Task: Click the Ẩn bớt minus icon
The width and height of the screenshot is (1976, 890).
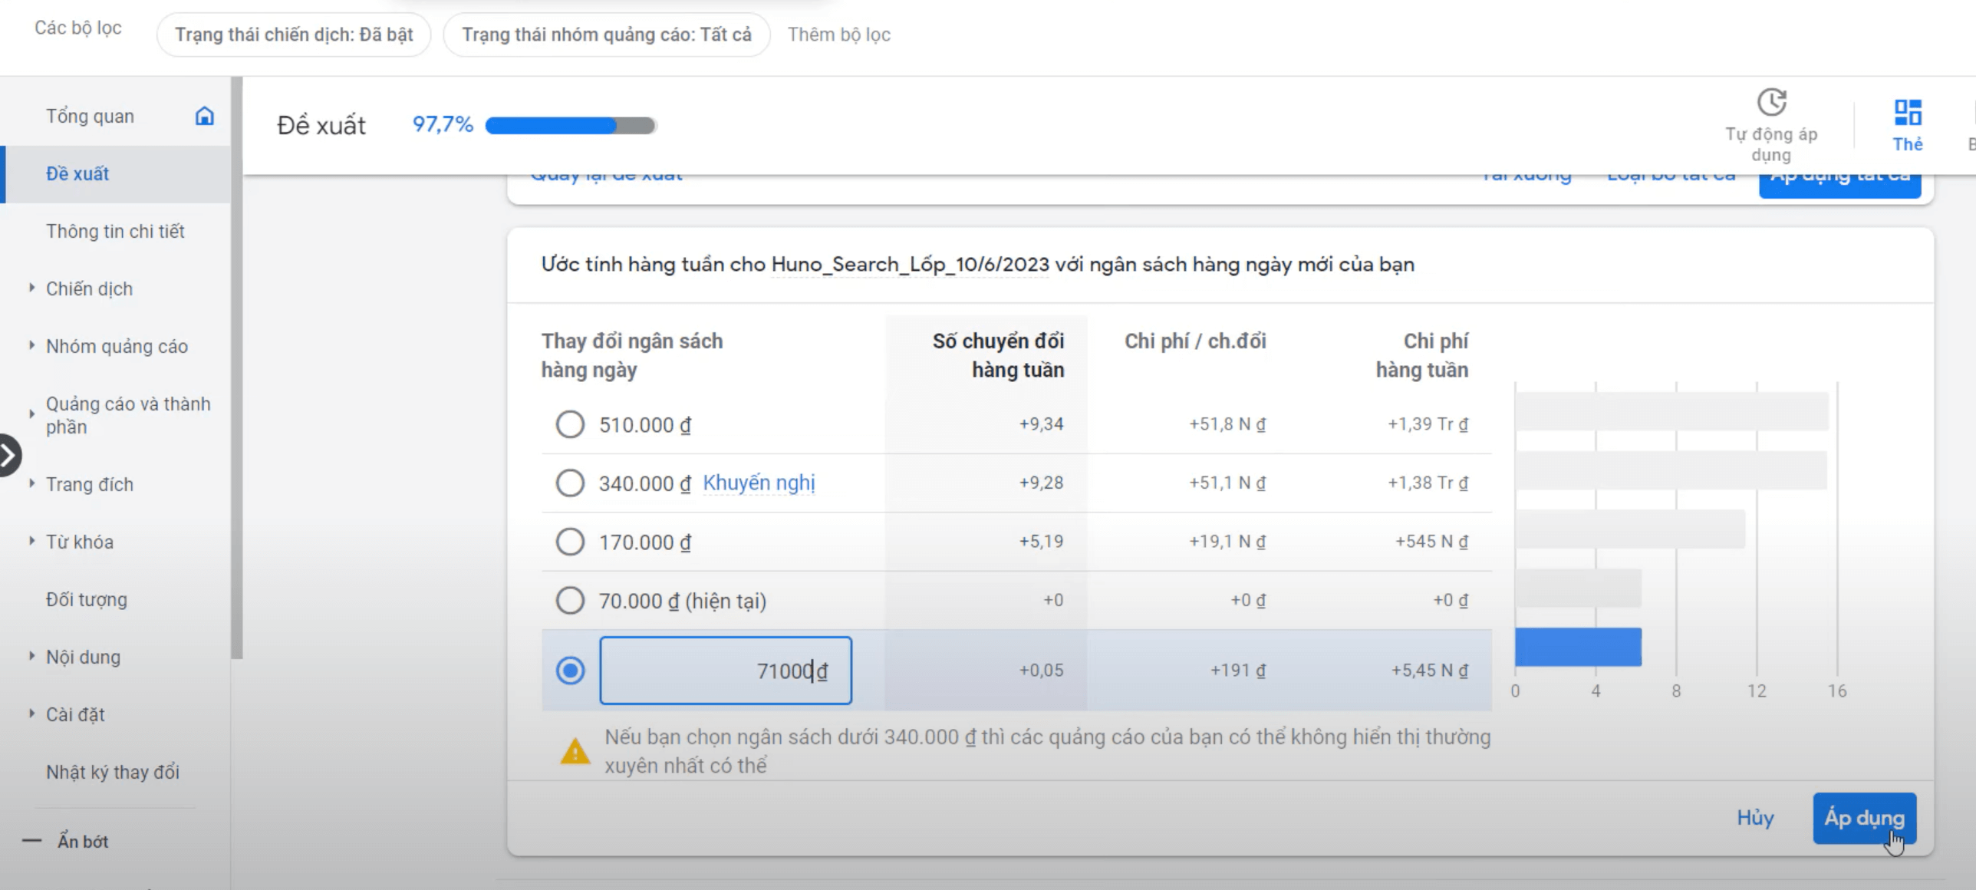Action: (x=31, y=841)
